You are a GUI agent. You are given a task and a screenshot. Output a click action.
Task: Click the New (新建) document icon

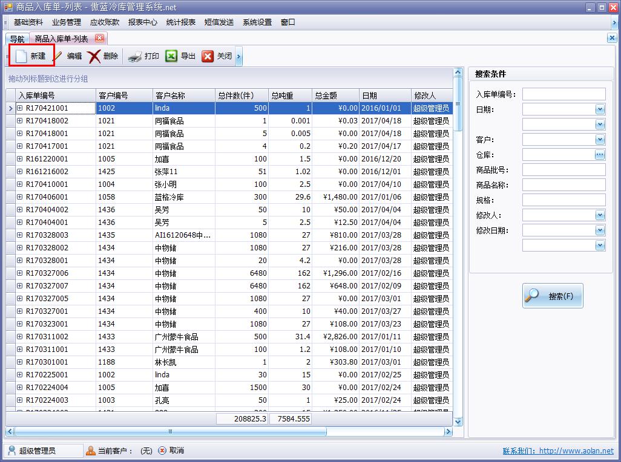pos(22,56)
